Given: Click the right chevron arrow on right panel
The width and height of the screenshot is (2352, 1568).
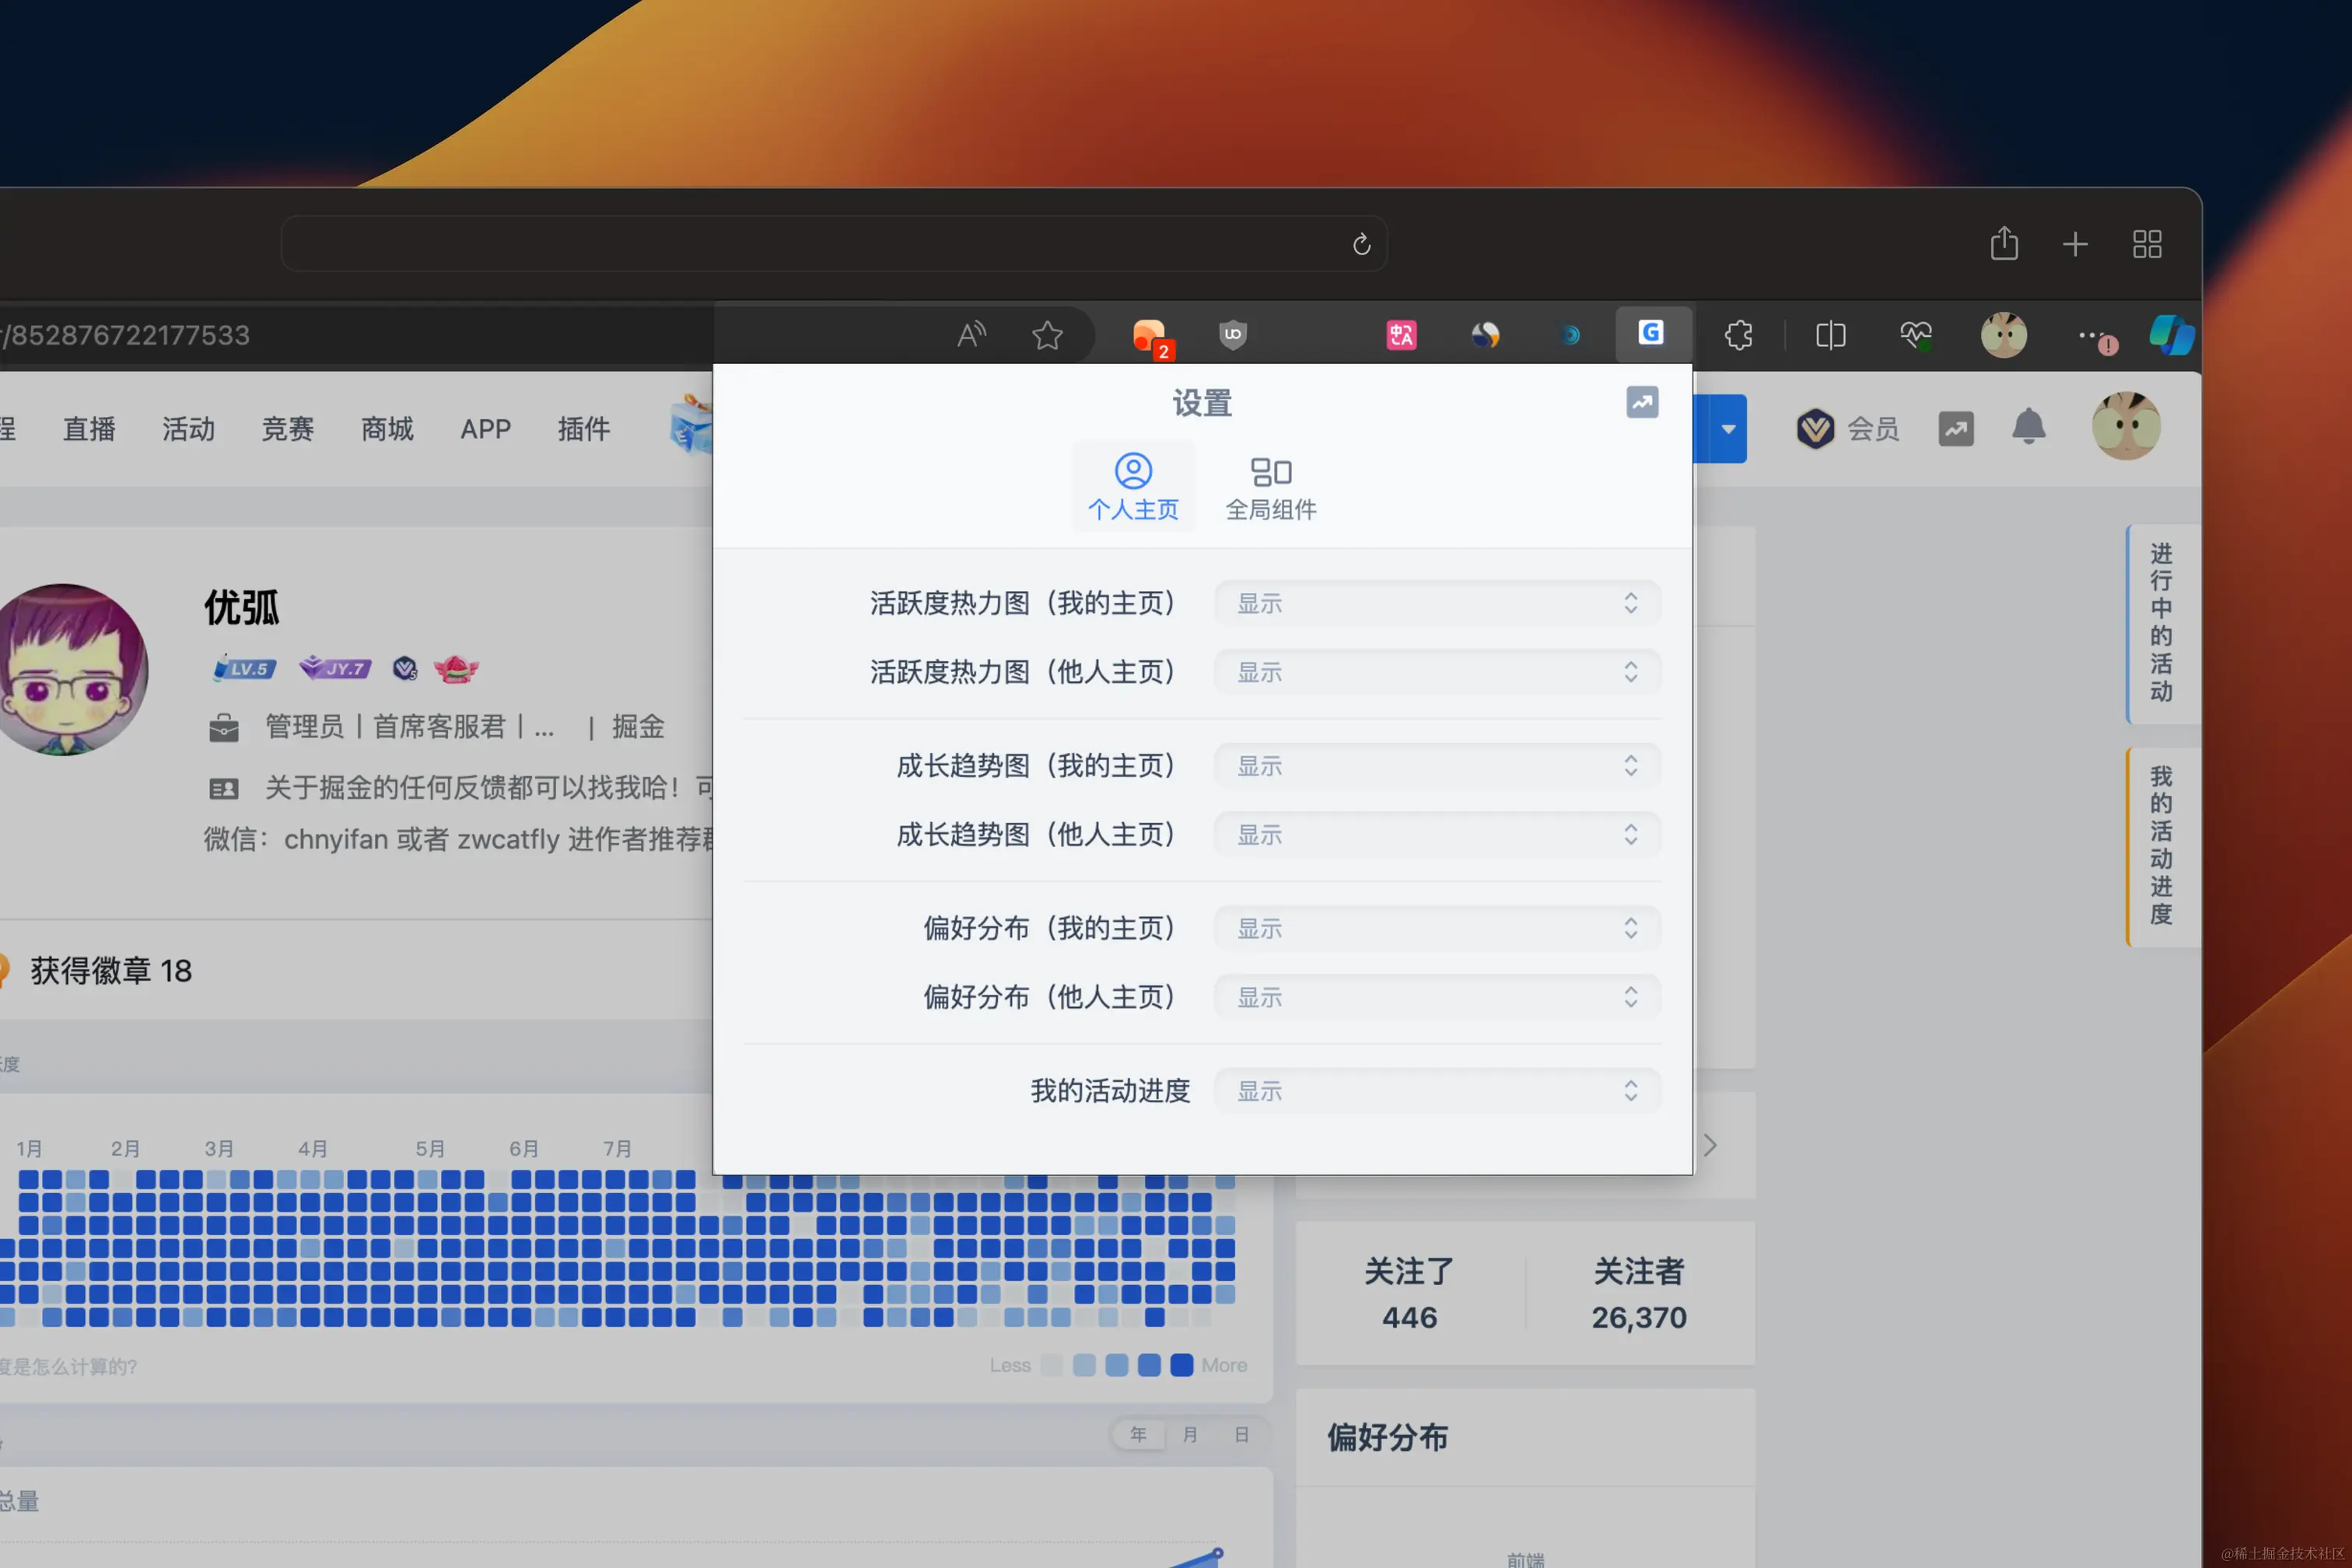Looking at the screenshot, I should click(1711, 1146).
